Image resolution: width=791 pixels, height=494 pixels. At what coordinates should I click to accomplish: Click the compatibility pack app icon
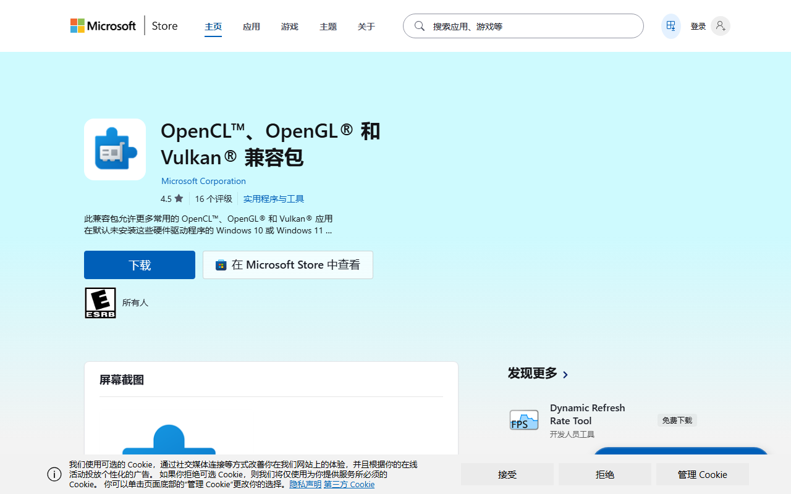coord(115,149)
